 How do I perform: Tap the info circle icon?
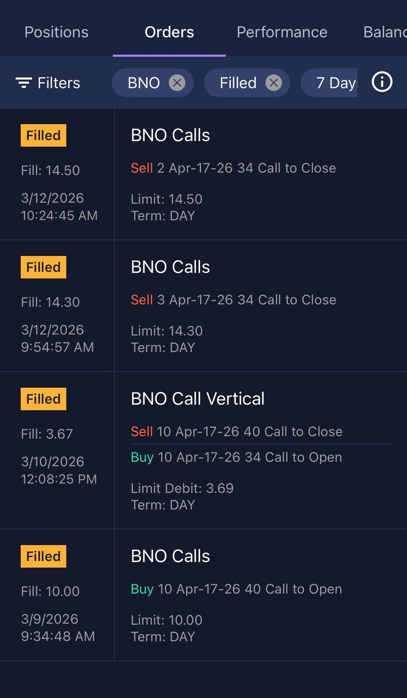[x=382, y=82]
